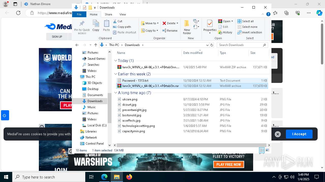Screen dimensions: 325x182
Task: Select the Home ribbon tab
Action: coord(93,14)
